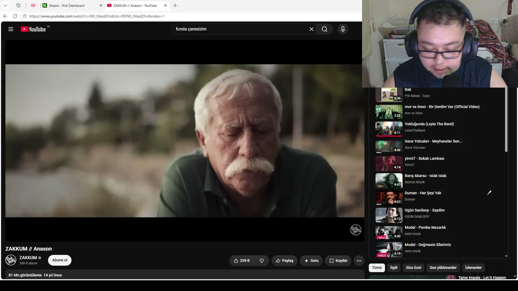Viewport: 518px width, 291px height.
Task: Click the Zakkum watermark on the video
Action: [x=356, y=230]
